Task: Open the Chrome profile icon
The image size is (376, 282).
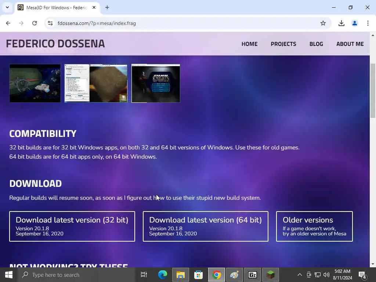Action: pyautogui.click(x=355, y=23)
